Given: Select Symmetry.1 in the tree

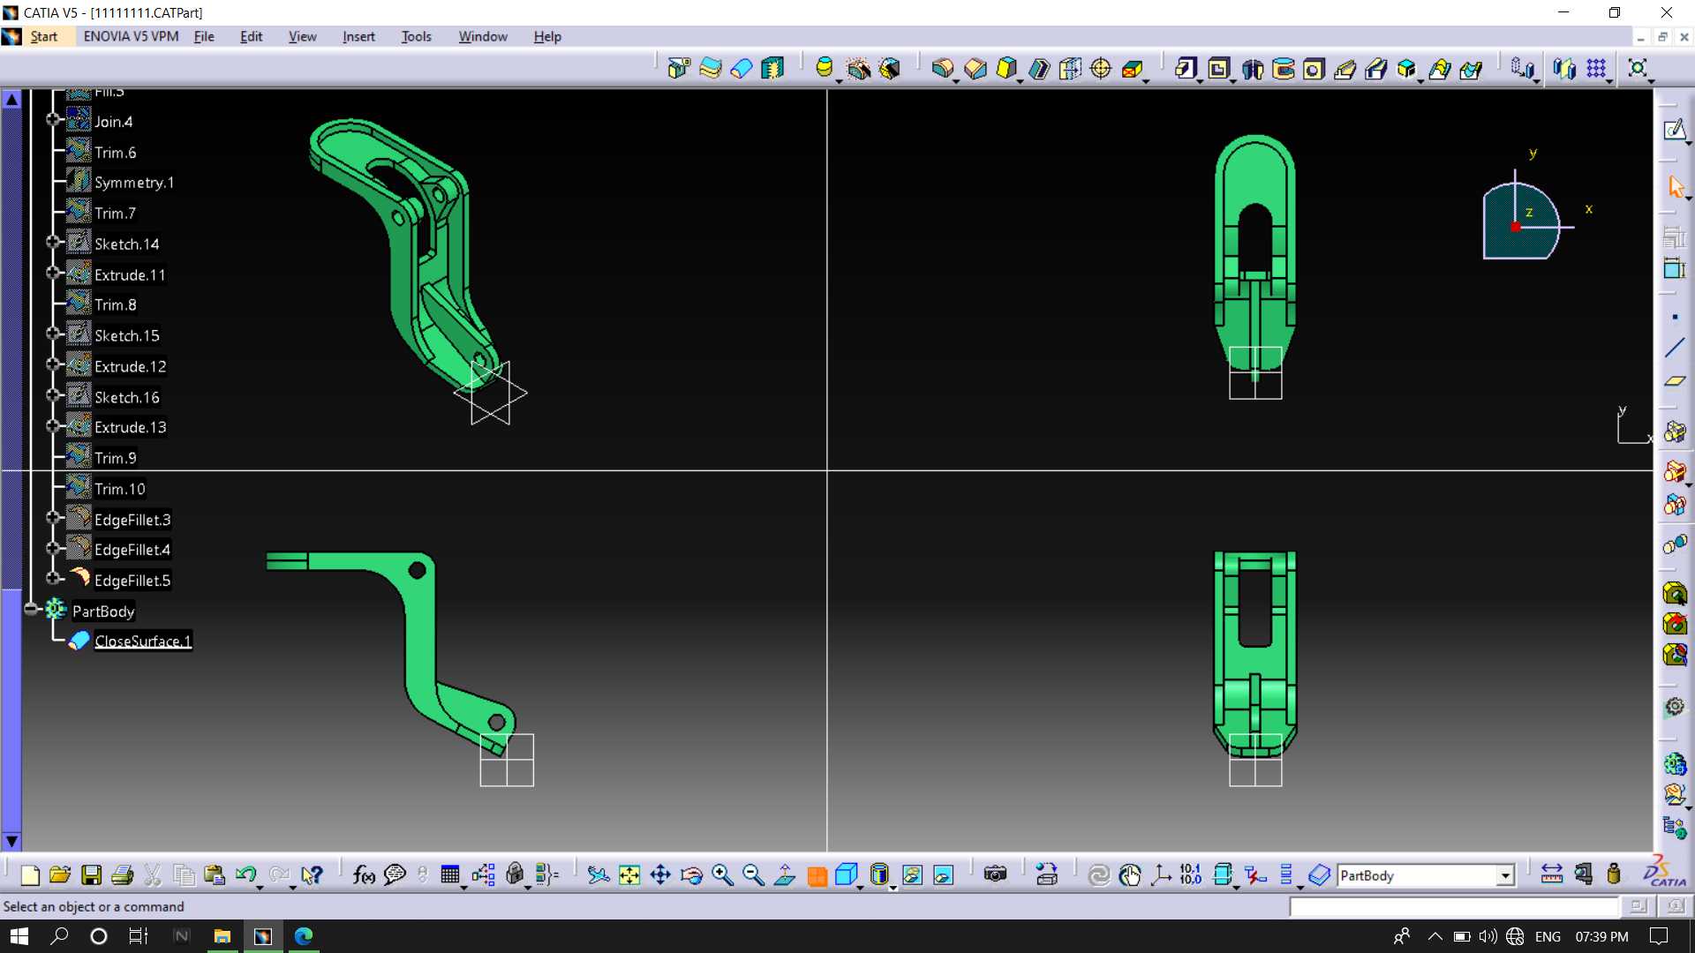Looking at the screenshot, I should click(134, 183).
